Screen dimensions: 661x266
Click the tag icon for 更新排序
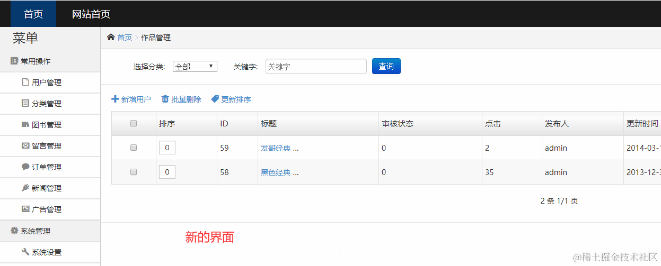215,99
